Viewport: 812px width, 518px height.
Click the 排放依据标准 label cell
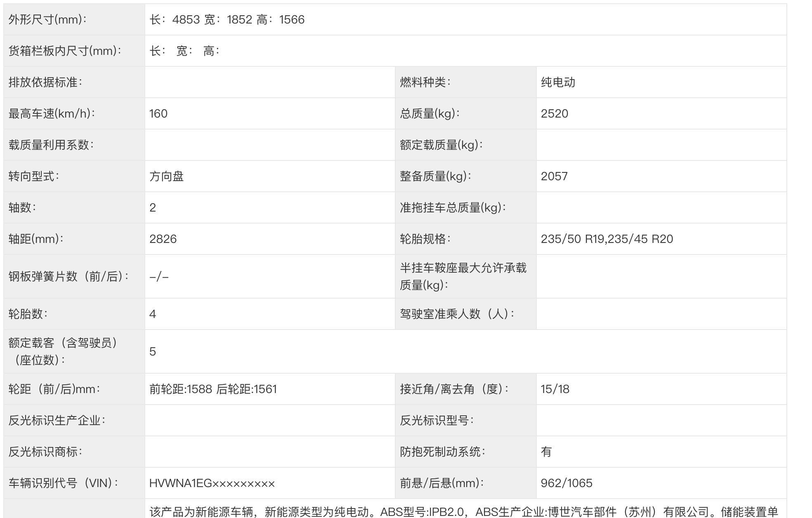(x=45, y=82)
